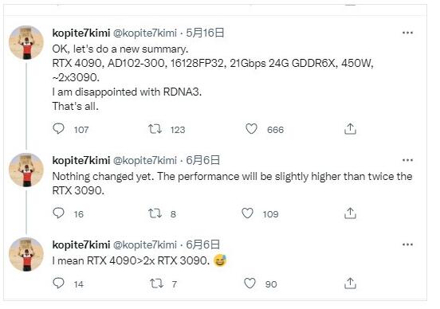Open kopite7kimi profile name on first tweet
Screen dimensions: 440x309
pos(81,33)
